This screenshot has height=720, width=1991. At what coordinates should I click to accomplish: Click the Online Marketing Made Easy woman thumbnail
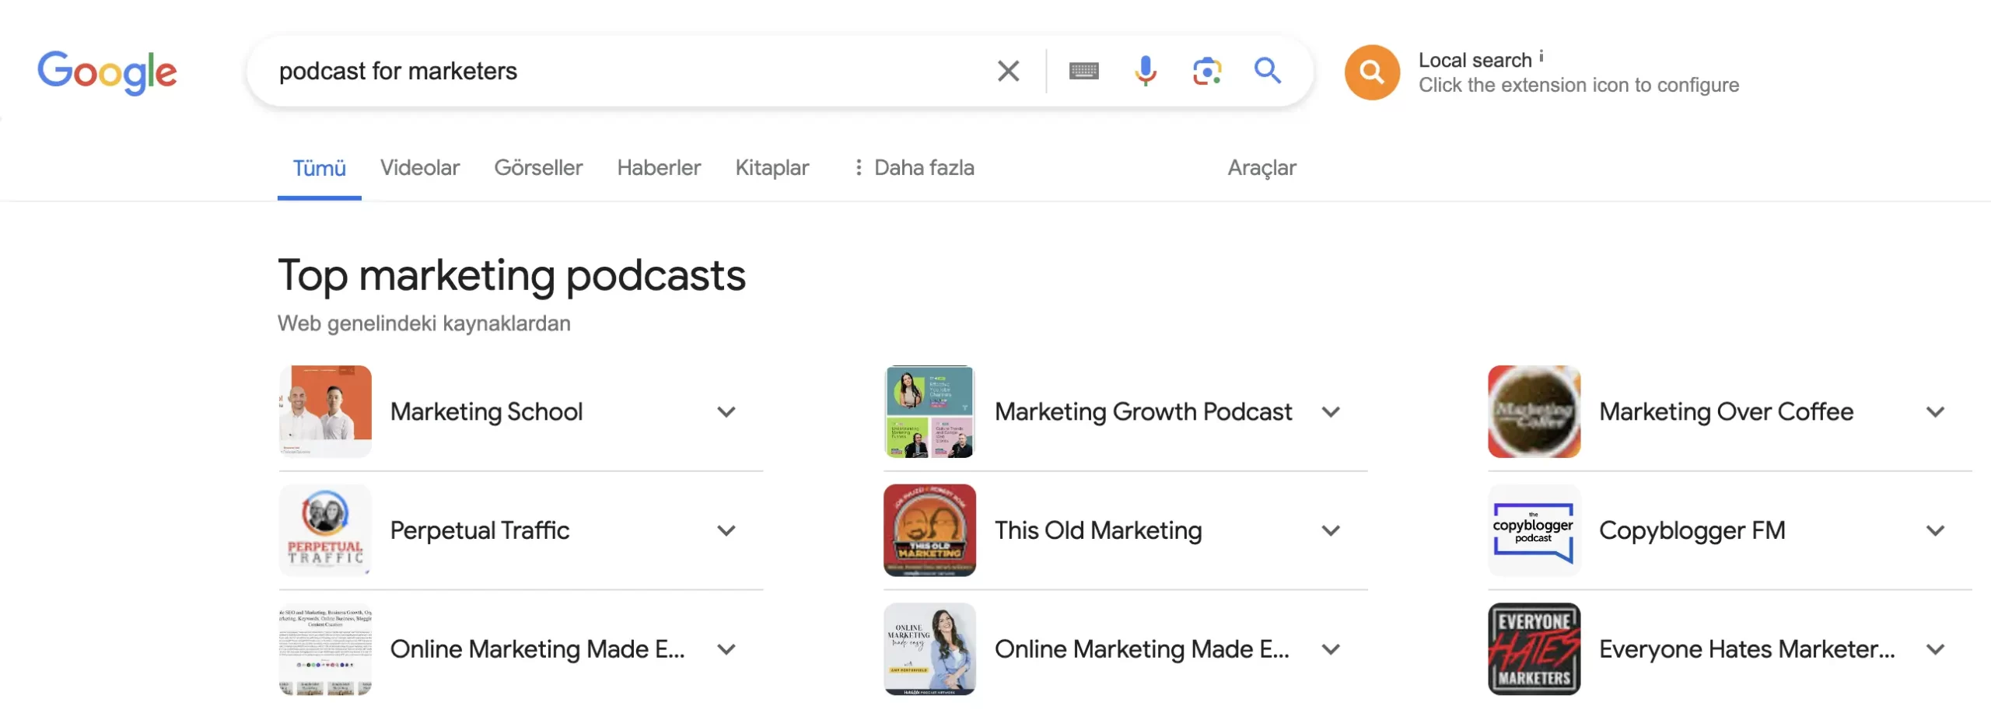pyautogui.click(x=929, y=649)
